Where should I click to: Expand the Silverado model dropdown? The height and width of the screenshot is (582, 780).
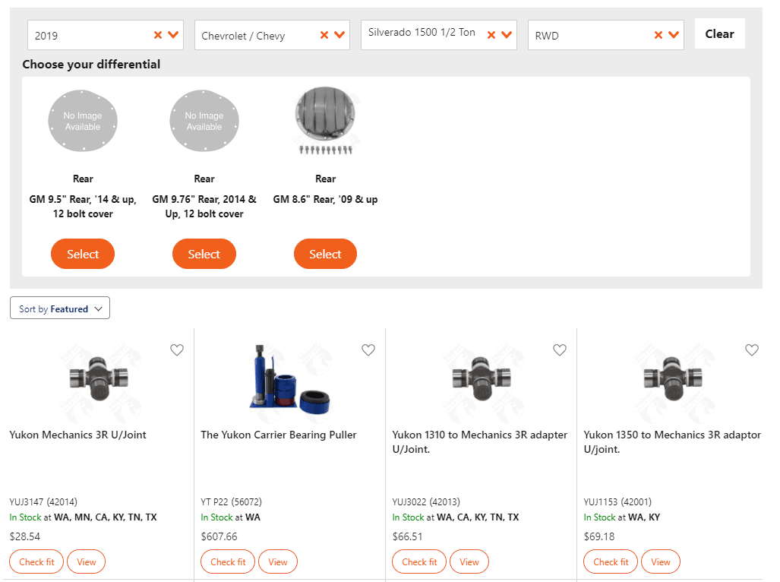507,34
